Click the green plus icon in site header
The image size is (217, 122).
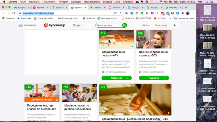(x=174, y=25)
